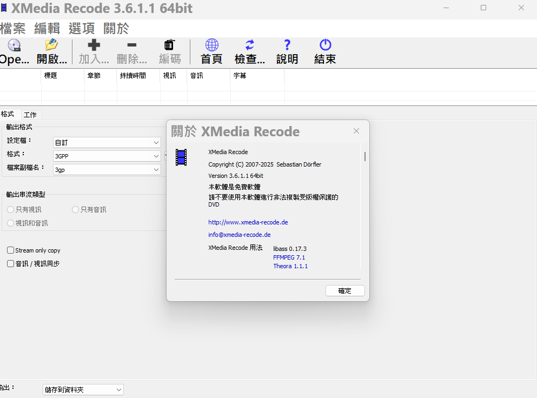
Task: Click the XMedia Recode title bar app icon
Action: click(x=4, y=8)
